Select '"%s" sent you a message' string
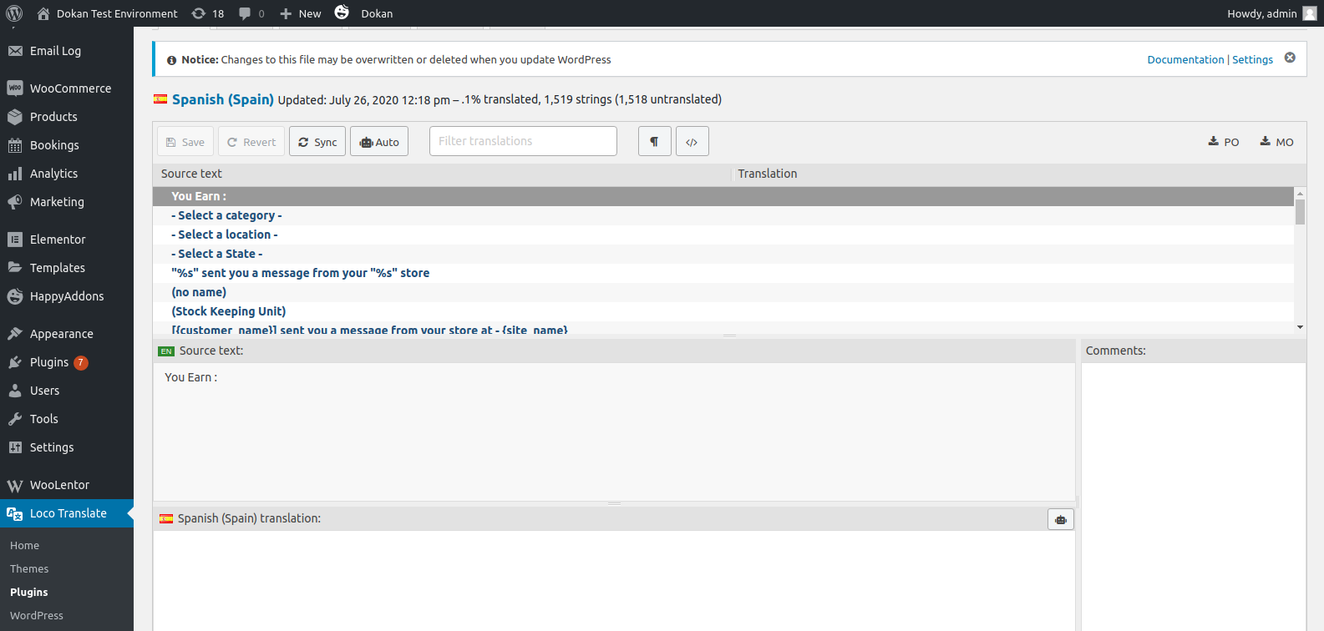 (x=723, y=273)
